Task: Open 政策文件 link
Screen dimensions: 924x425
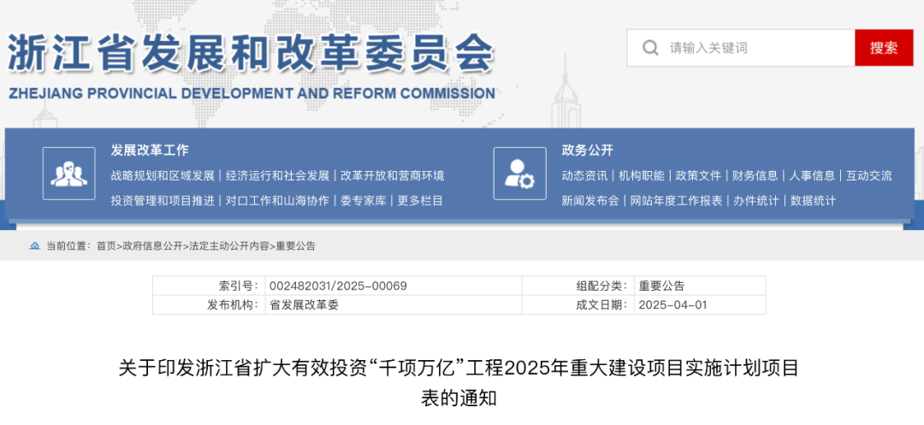Action: (x=698, y=175)
